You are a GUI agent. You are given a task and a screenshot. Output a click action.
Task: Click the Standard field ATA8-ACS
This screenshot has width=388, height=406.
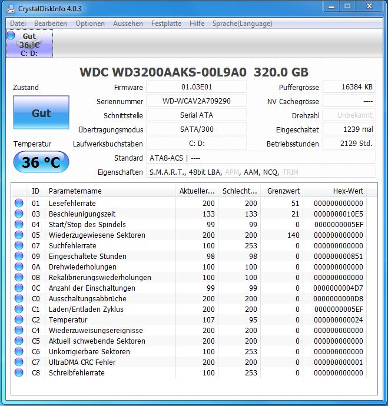pos(261,158)
